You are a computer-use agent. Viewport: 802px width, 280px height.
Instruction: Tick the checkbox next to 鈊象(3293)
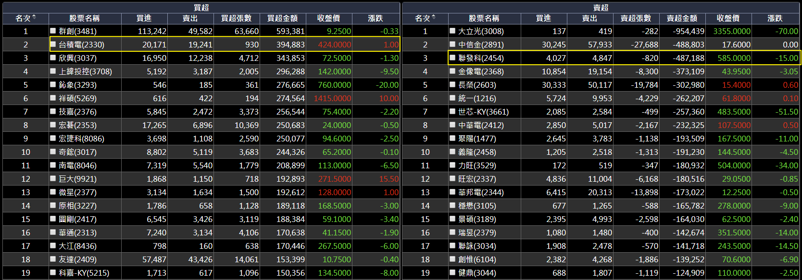tap(53, 84)
